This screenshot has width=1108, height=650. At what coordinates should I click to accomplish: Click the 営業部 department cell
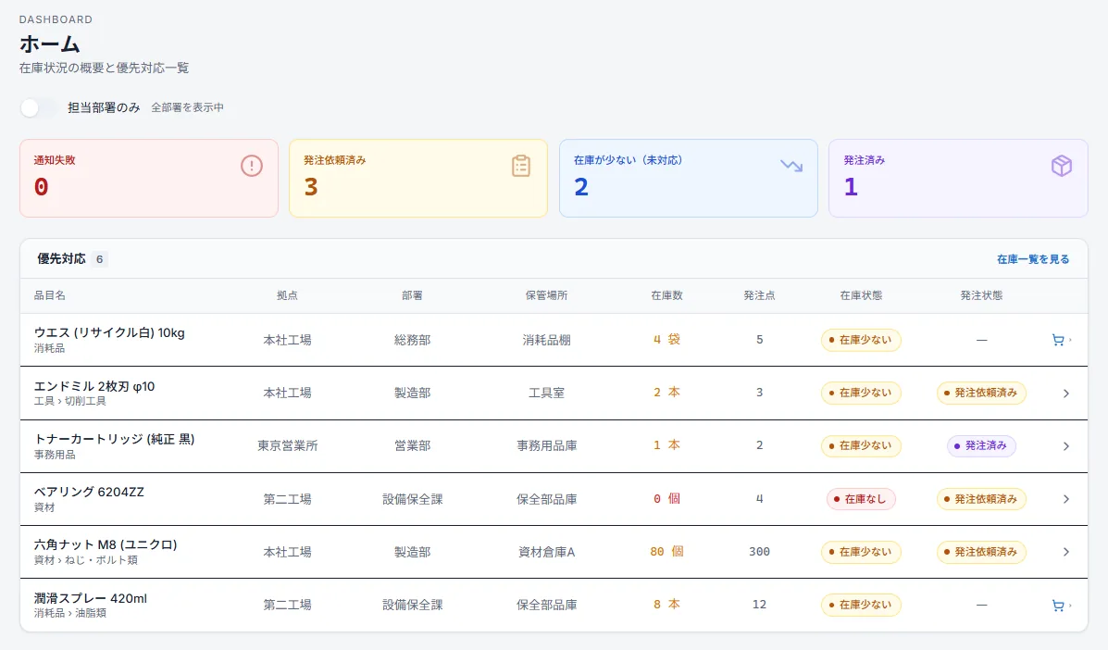[x=412, y=445]
